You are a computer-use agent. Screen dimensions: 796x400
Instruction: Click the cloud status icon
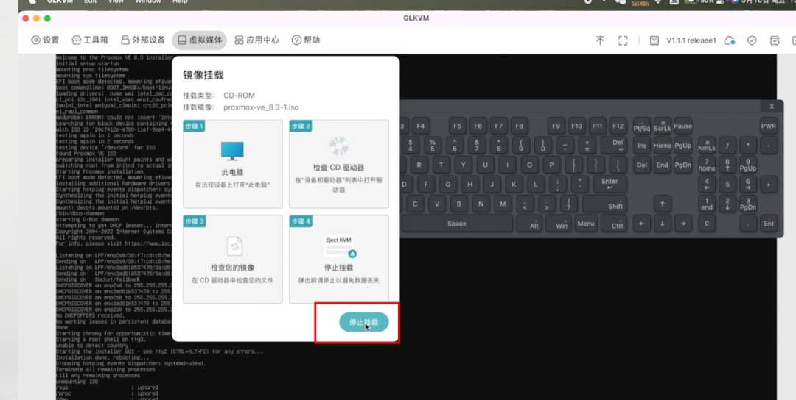(730, 40)
